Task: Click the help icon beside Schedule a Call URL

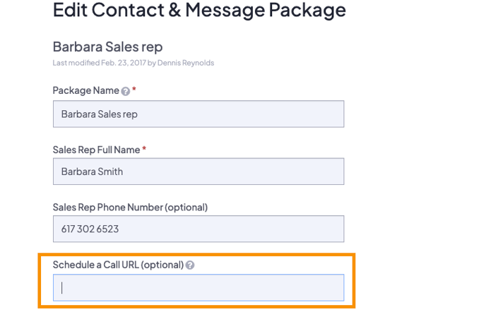Action: click(190, 265)
